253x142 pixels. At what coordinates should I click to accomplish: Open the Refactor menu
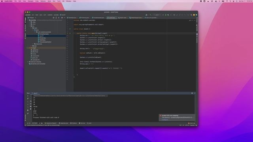(x=43, y=1)
